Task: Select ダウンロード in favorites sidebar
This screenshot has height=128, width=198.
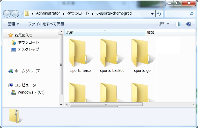Action: point(28,42)
